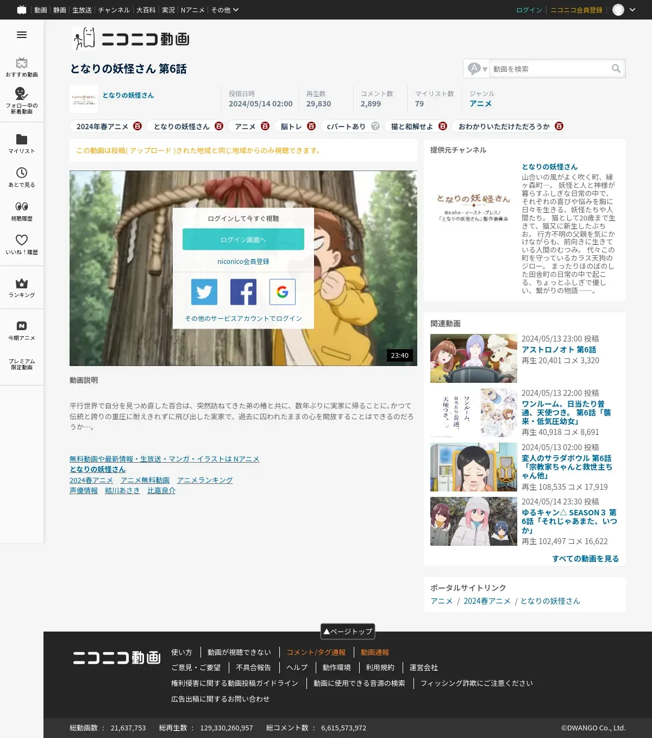The image size is (652, 738).
Task: Focus the 動画を検索 search field
Action: pyautogui.click(x=549, y=68)
